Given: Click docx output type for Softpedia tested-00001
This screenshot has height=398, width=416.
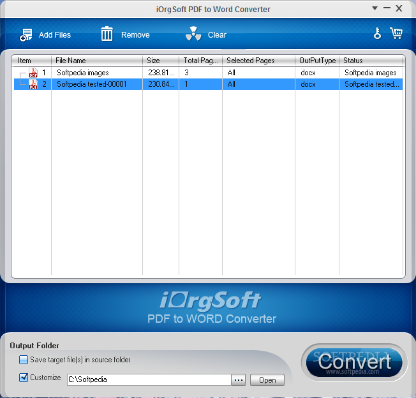Looking at the screenshot, I should (308, 84).
